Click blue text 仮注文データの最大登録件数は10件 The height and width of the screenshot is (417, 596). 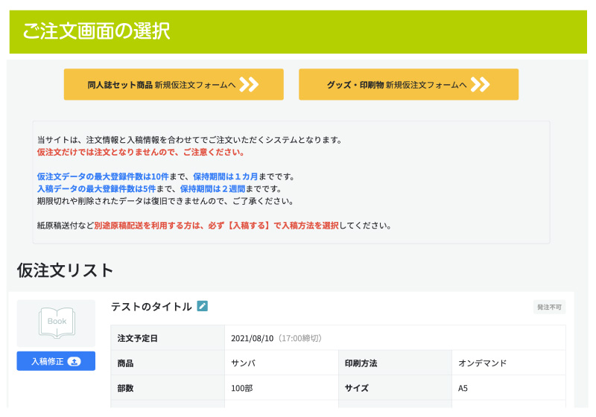103,176
